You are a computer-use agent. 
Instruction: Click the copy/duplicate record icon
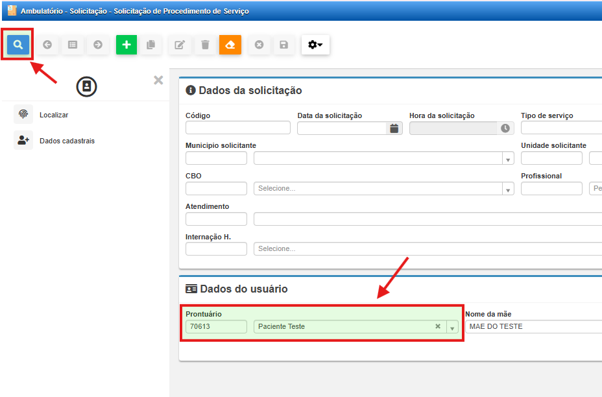coord(151,45)
